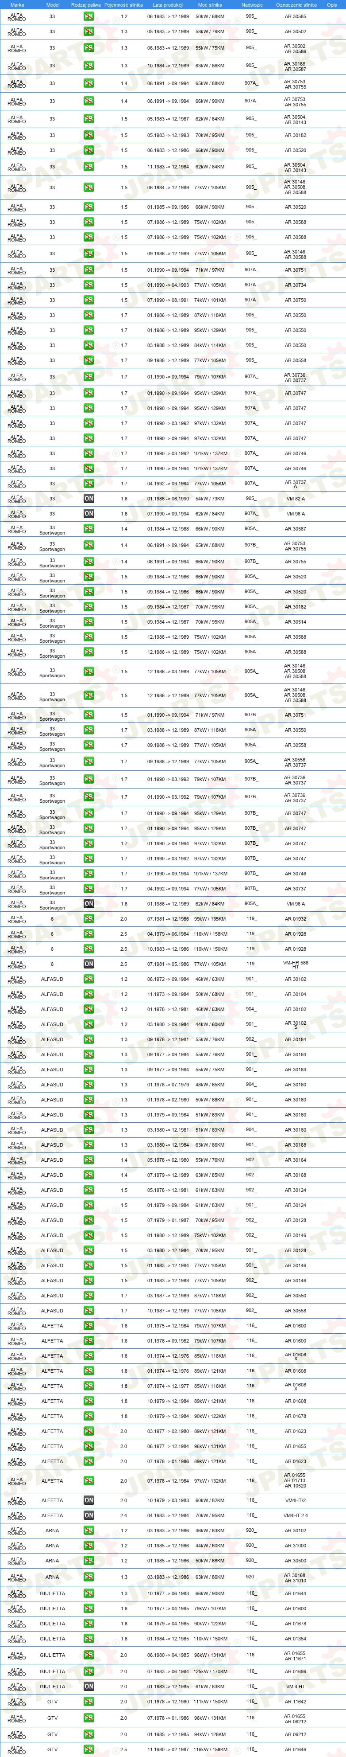
Task: Click the Pojemność silnika column header
Action: pyautogui.click(x=123, y=5)
